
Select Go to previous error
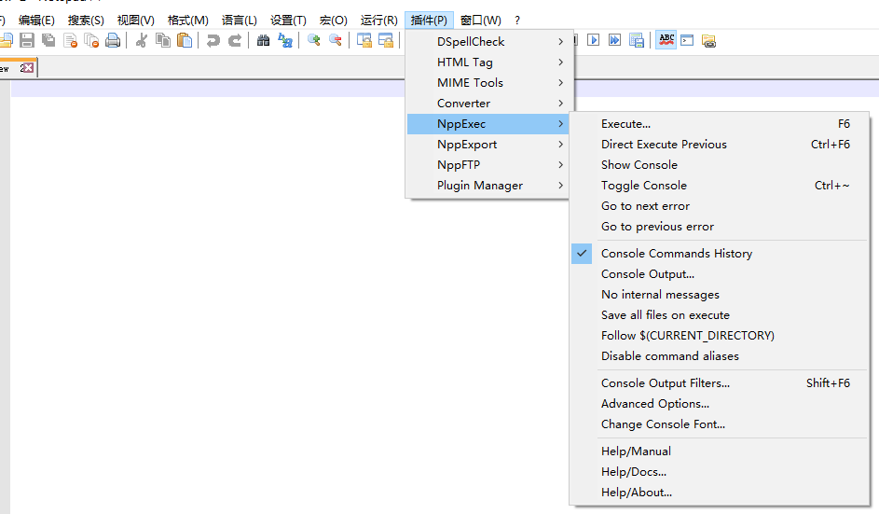pyautogui.click(x=720, y=227)
